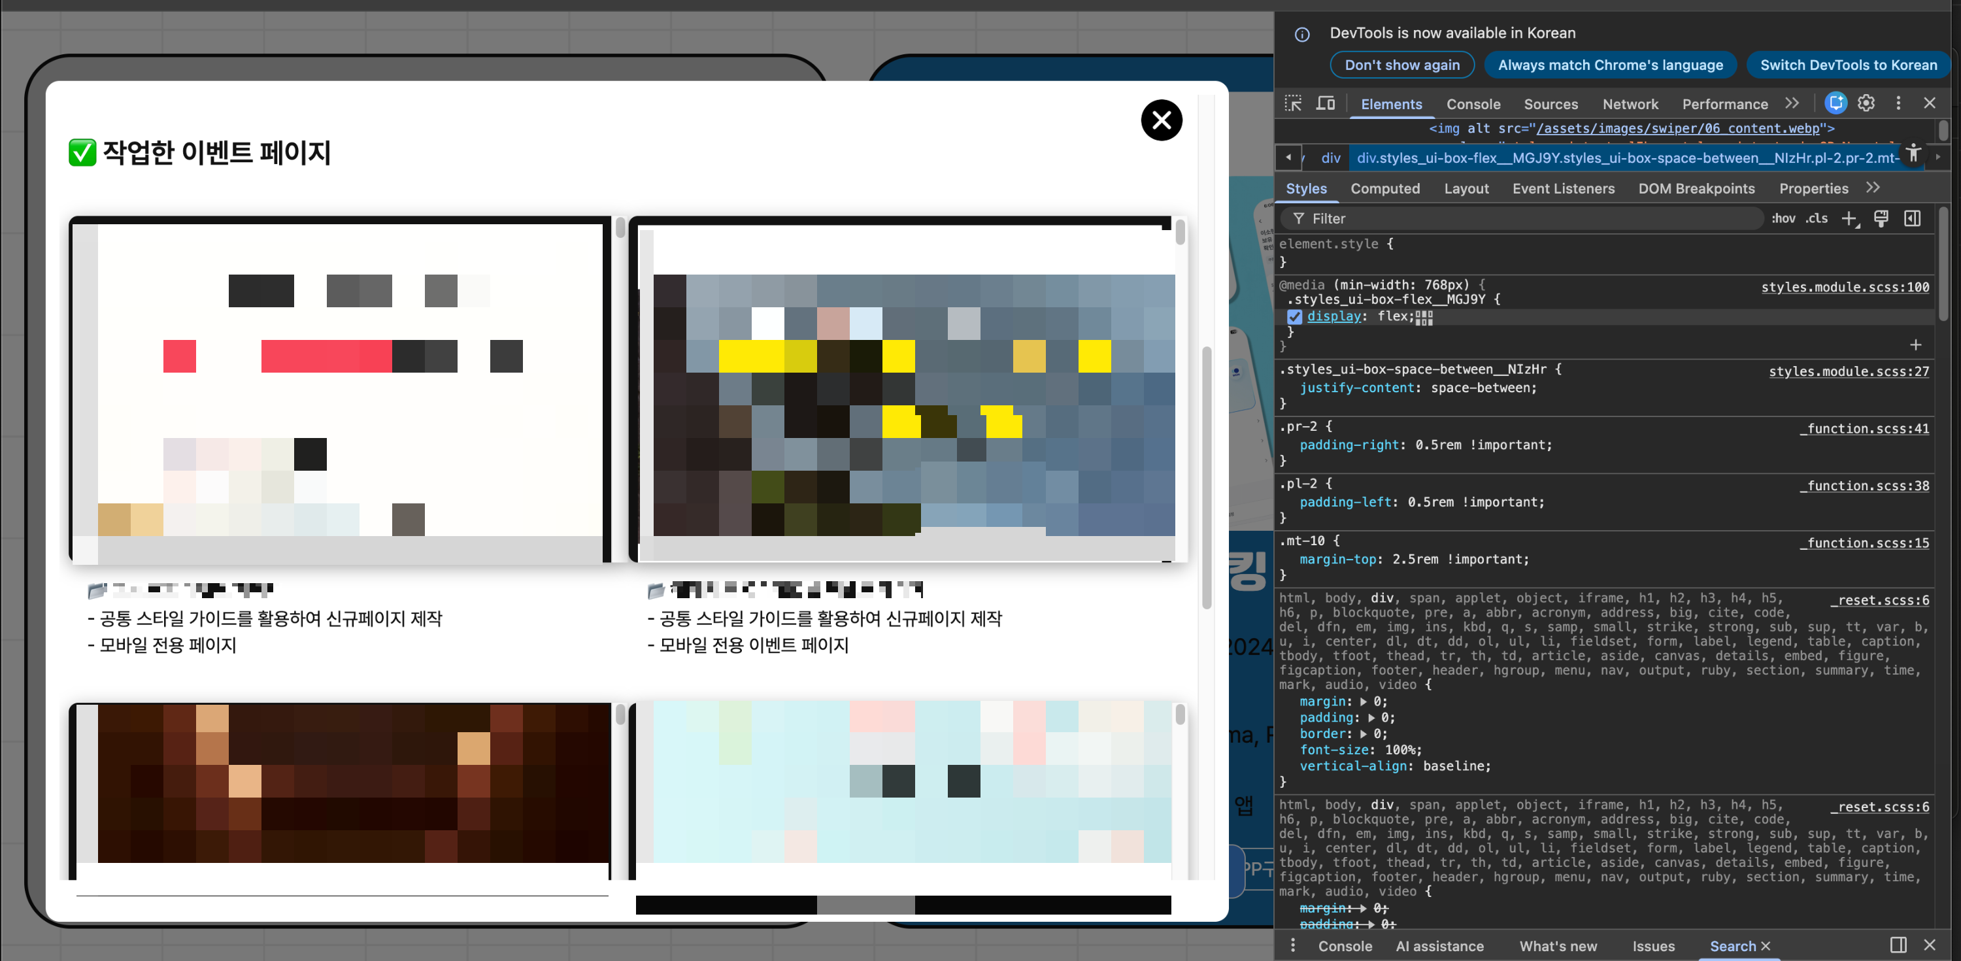Expand the margin shorthand property triangle
The height and width of the screenshot is (961, 1961).
pyautogui.click(x=1364, y=702)
